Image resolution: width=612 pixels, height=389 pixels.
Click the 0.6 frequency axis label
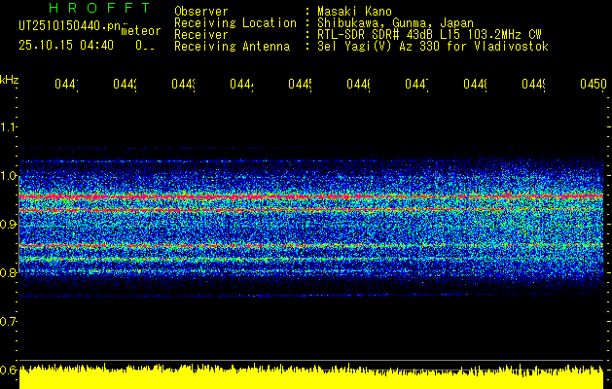9,370
